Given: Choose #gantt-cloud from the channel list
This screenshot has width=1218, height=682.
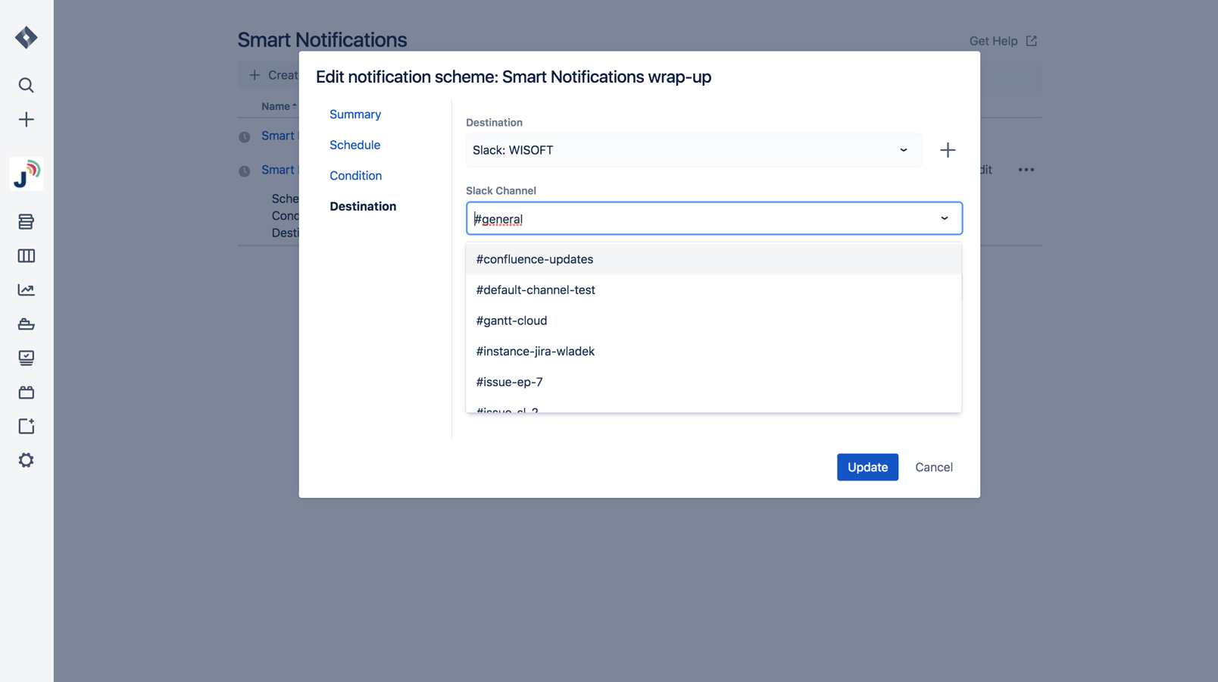Looking at the screenshot, I should click(x=511, y=321).
